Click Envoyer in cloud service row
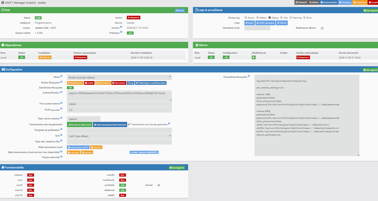Screen dimensions: 378x201 [73, 152]
